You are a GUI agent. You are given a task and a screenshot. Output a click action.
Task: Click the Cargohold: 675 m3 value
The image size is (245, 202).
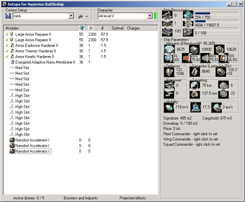pyautogui.click(x=217, y=118)
